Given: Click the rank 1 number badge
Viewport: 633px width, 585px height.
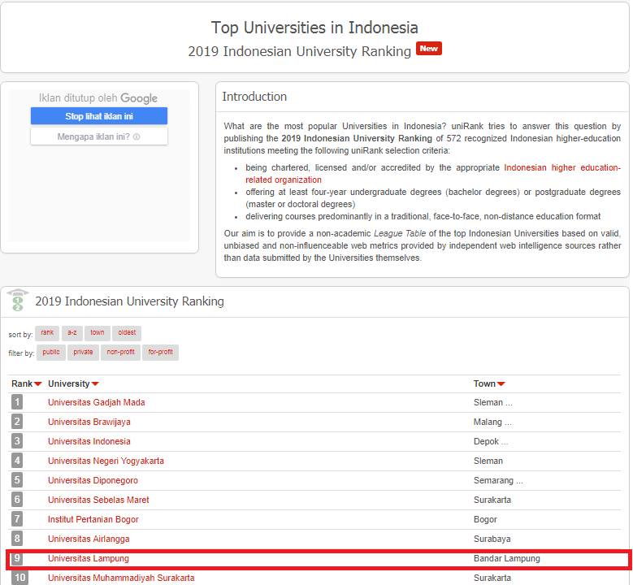Looking at the screenshot, I should [x=17, y=402].
